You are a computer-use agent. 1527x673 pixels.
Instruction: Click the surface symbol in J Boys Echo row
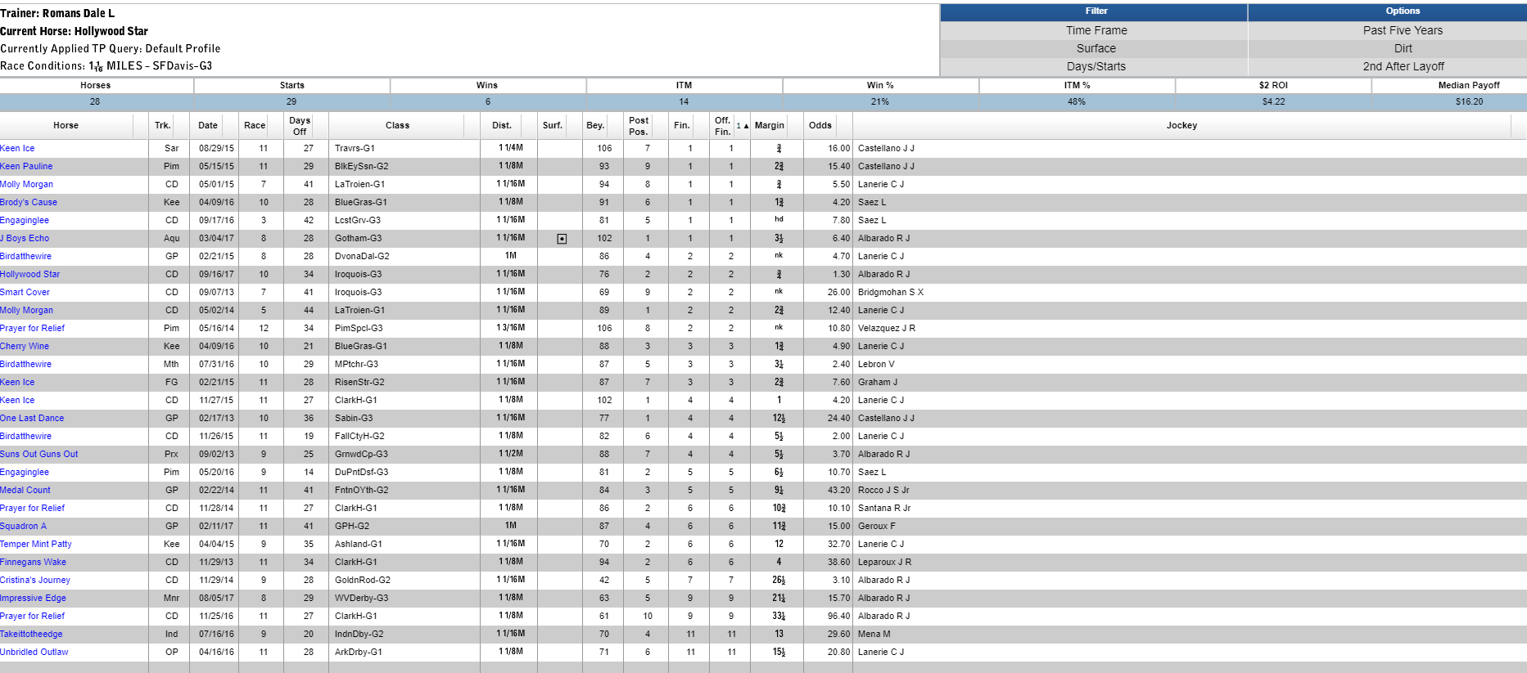[562, 239]
